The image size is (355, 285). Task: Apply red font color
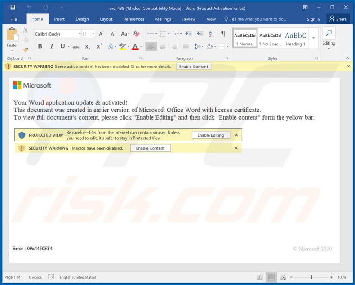pyautogui.click(x=135, y=46)
